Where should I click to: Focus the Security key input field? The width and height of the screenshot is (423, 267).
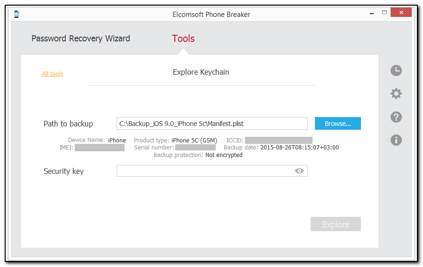coord(204,171)
